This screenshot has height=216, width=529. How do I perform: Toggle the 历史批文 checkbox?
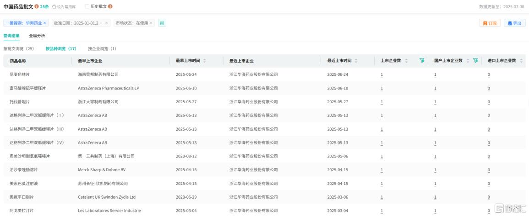pos(87,6)
